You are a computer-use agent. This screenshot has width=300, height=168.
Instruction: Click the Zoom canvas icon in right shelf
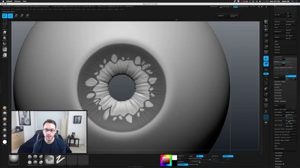click(266, 35)
